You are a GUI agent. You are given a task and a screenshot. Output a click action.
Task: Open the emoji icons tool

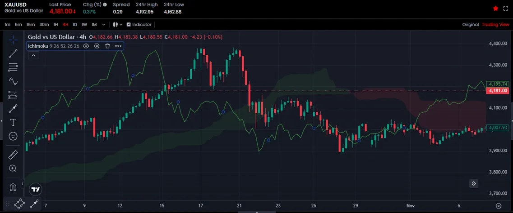[13, 136]
